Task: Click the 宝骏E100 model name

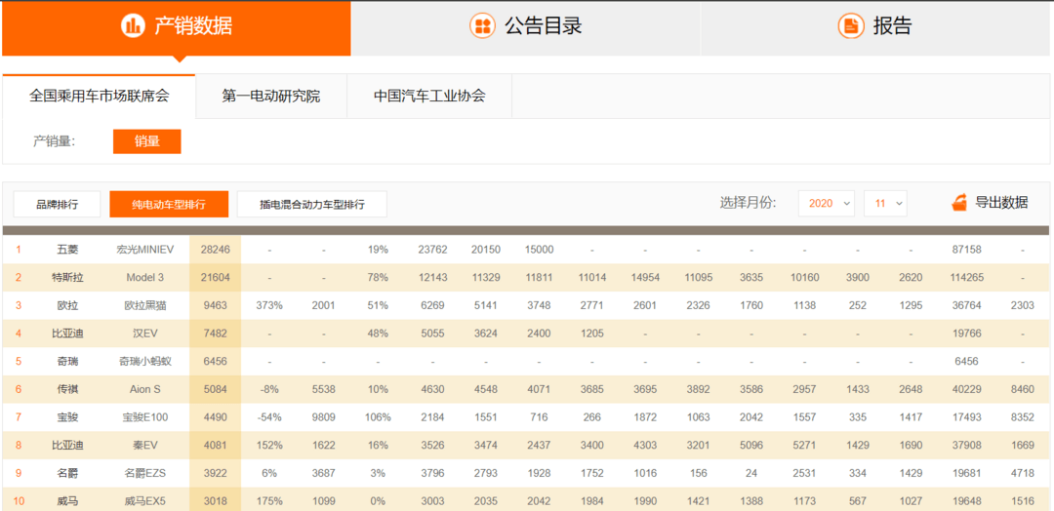Action: 145,417
